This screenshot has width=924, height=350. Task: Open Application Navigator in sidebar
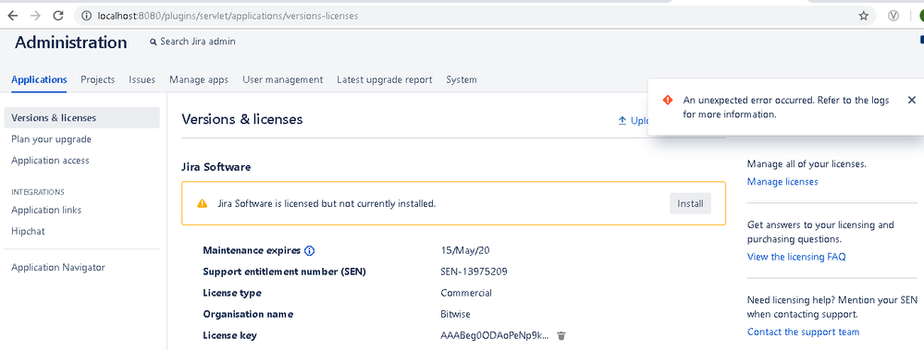[57, 267]
